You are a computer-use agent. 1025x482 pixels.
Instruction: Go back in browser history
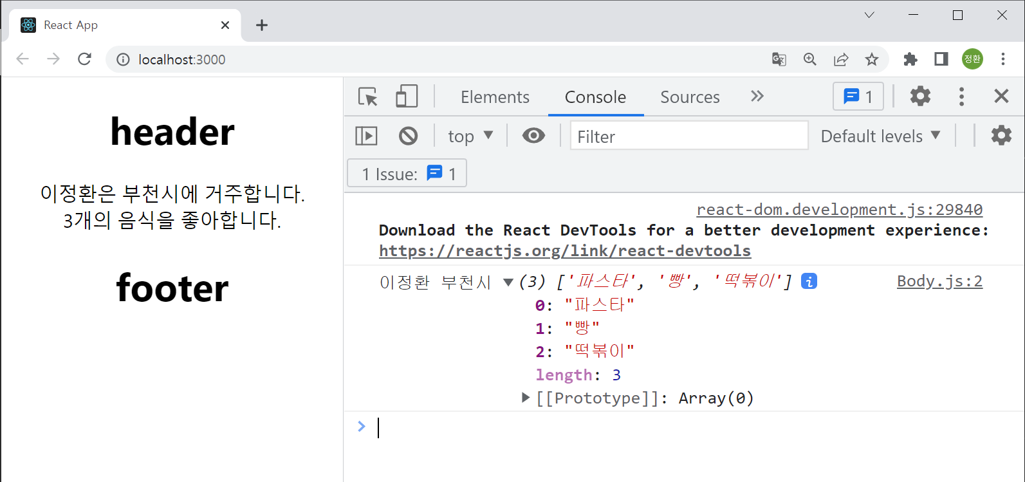click(23, 59)
